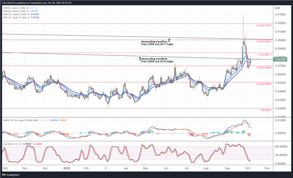Screen dimensions: 293x178
Task: Click the 2008 and 2016 highs trendline annotation
Action: pos(156,60)
